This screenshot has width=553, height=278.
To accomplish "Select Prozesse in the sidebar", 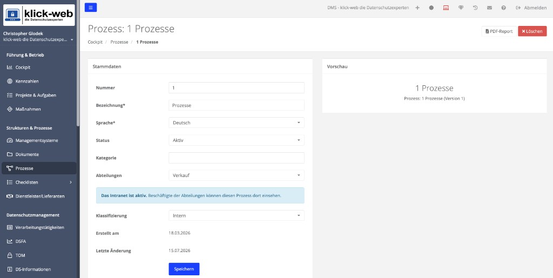I will tap(39, 168).
